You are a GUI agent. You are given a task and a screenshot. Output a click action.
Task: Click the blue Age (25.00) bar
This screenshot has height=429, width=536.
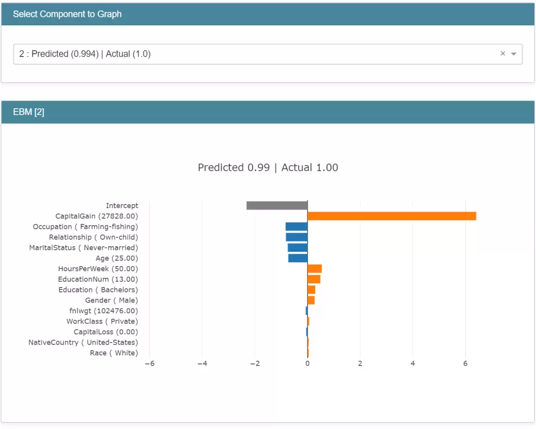(x=298, y=258)
